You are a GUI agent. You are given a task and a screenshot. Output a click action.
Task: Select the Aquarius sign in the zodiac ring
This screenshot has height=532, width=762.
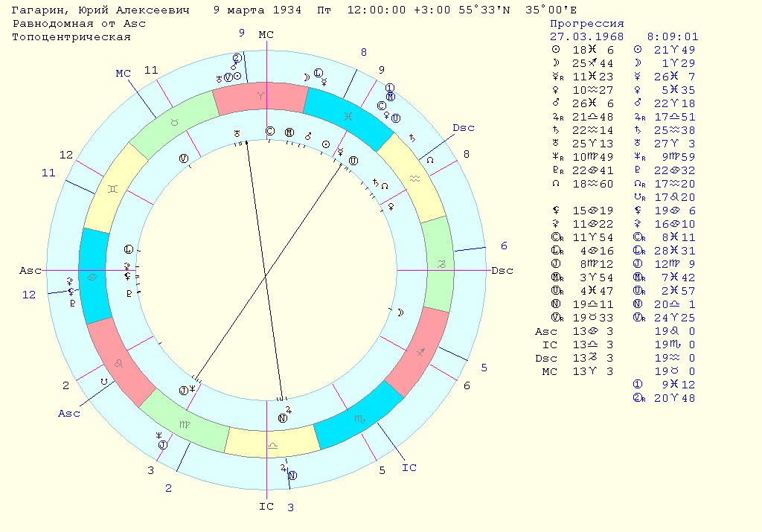point(414,179)
